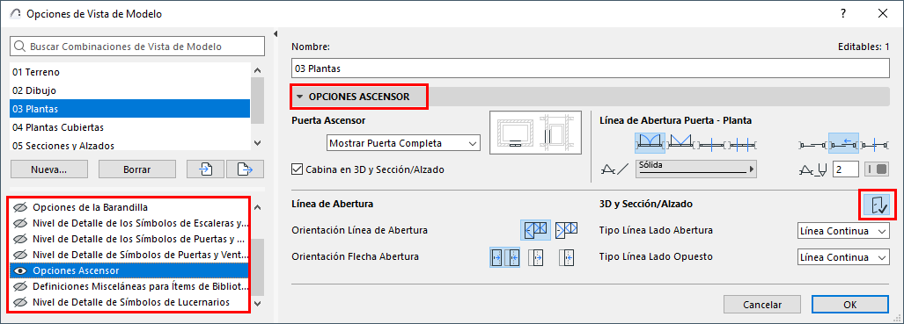Toggle eye for Opciones de la Barandilla
Screen dimensions: 904x324
(x=21, y=207)
